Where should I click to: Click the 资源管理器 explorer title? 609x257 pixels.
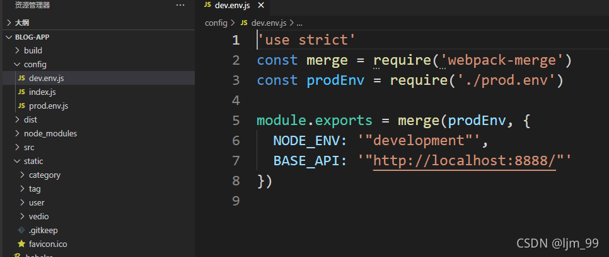pos(32,5)
